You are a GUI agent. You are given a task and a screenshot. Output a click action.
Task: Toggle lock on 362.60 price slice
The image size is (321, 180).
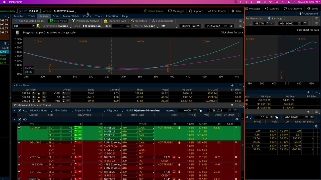(x=38, y=97)
